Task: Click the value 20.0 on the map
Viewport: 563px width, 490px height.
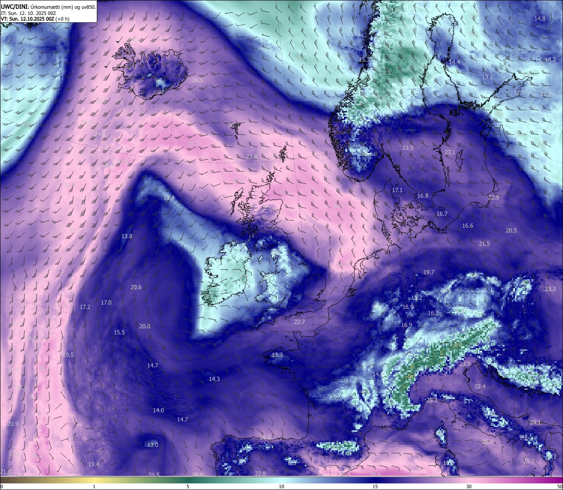Action: (145, 327)
